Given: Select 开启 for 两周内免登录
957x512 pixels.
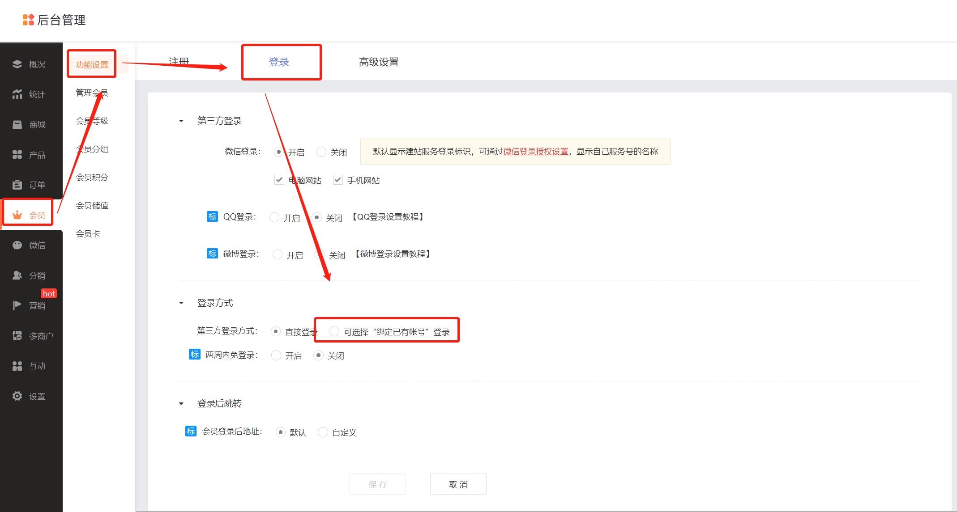Looking at the screenshot, I should click(x=276, y=355).
